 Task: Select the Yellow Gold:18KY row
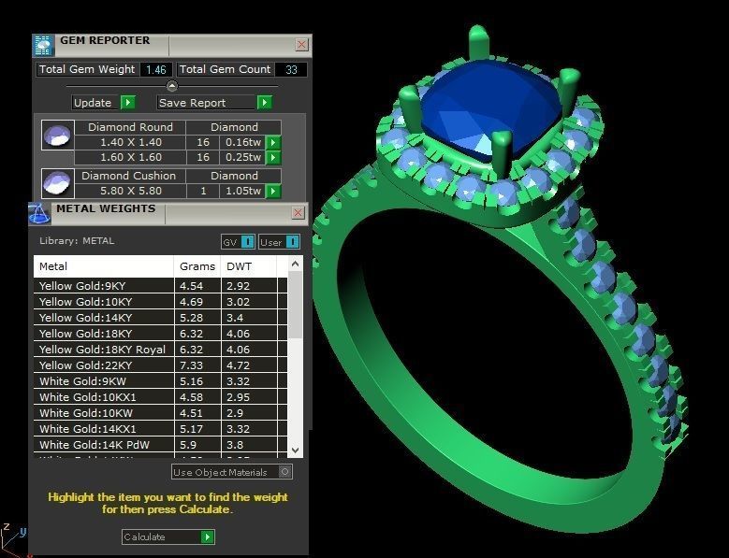[160, 334]
